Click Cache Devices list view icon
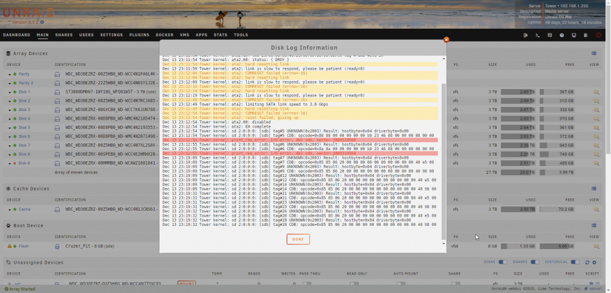The image size is (611, 293). pyautogui.click(x=594, y=189)
